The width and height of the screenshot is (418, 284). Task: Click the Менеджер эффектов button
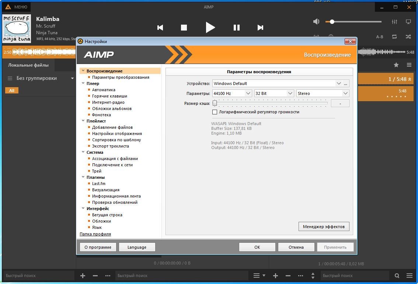coord(324,227)
